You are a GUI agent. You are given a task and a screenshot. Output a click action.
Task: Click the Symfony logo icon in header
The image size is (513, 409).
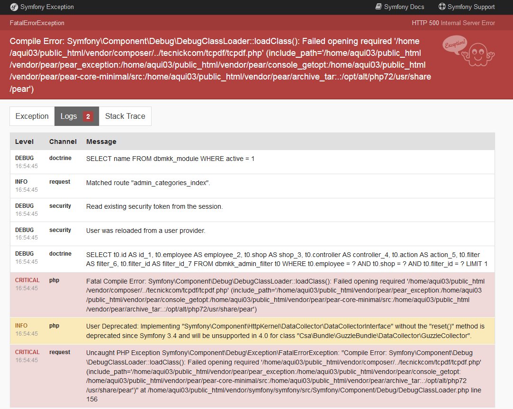[x=14, y=7]
